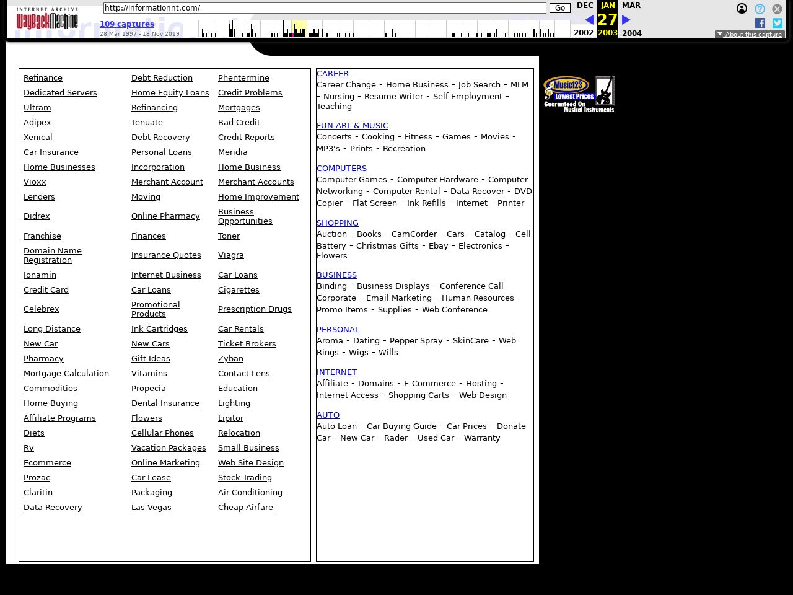Screen dimensions: 793x595
Task: Open the CAREER category link
Action: click(x=333, y=73)
